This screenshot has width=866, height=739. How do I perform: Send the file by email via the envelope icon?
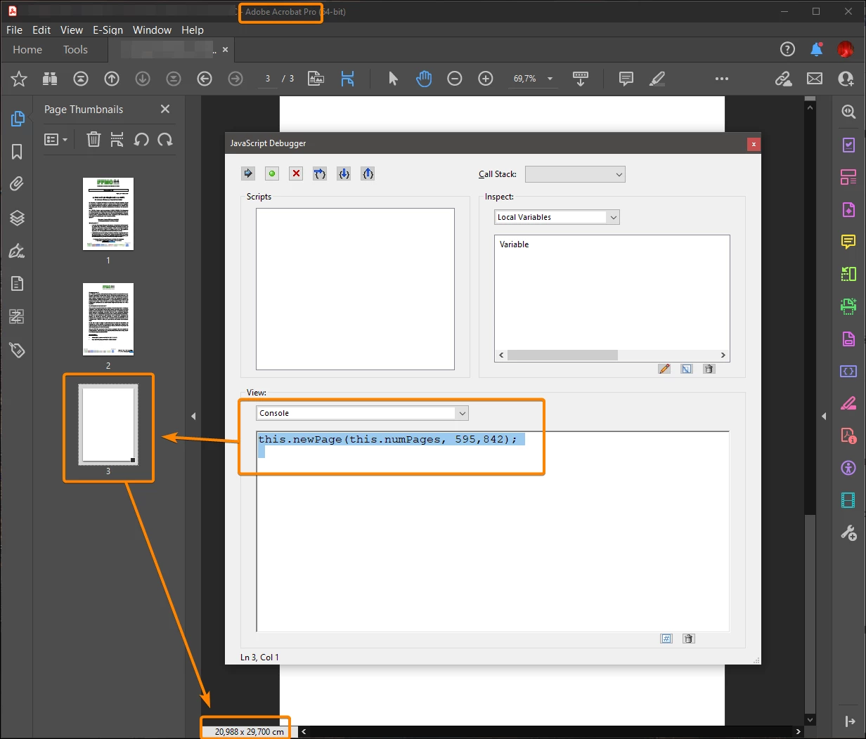click(x=815, y=79)
